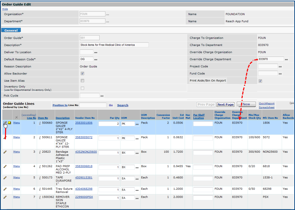Viewport: 295px width, 210px height.
Task: Click the yellow note icon on line 1
Action: click(x=9, y=122)
